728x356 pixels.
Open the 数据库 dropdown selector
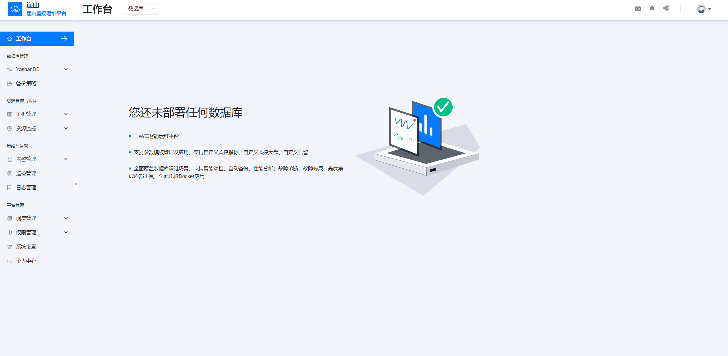point(141,9)
